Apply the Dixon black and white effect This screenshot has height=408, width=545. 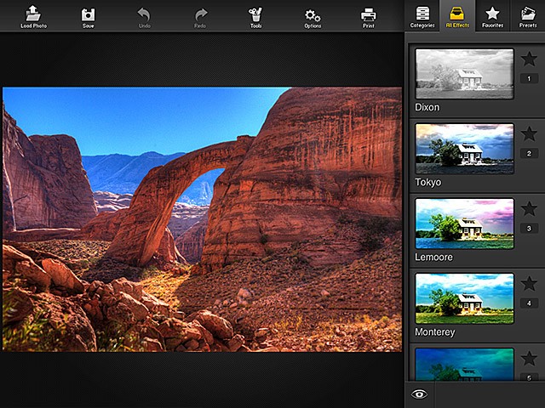pyautogui.click(x=464, y=75)
